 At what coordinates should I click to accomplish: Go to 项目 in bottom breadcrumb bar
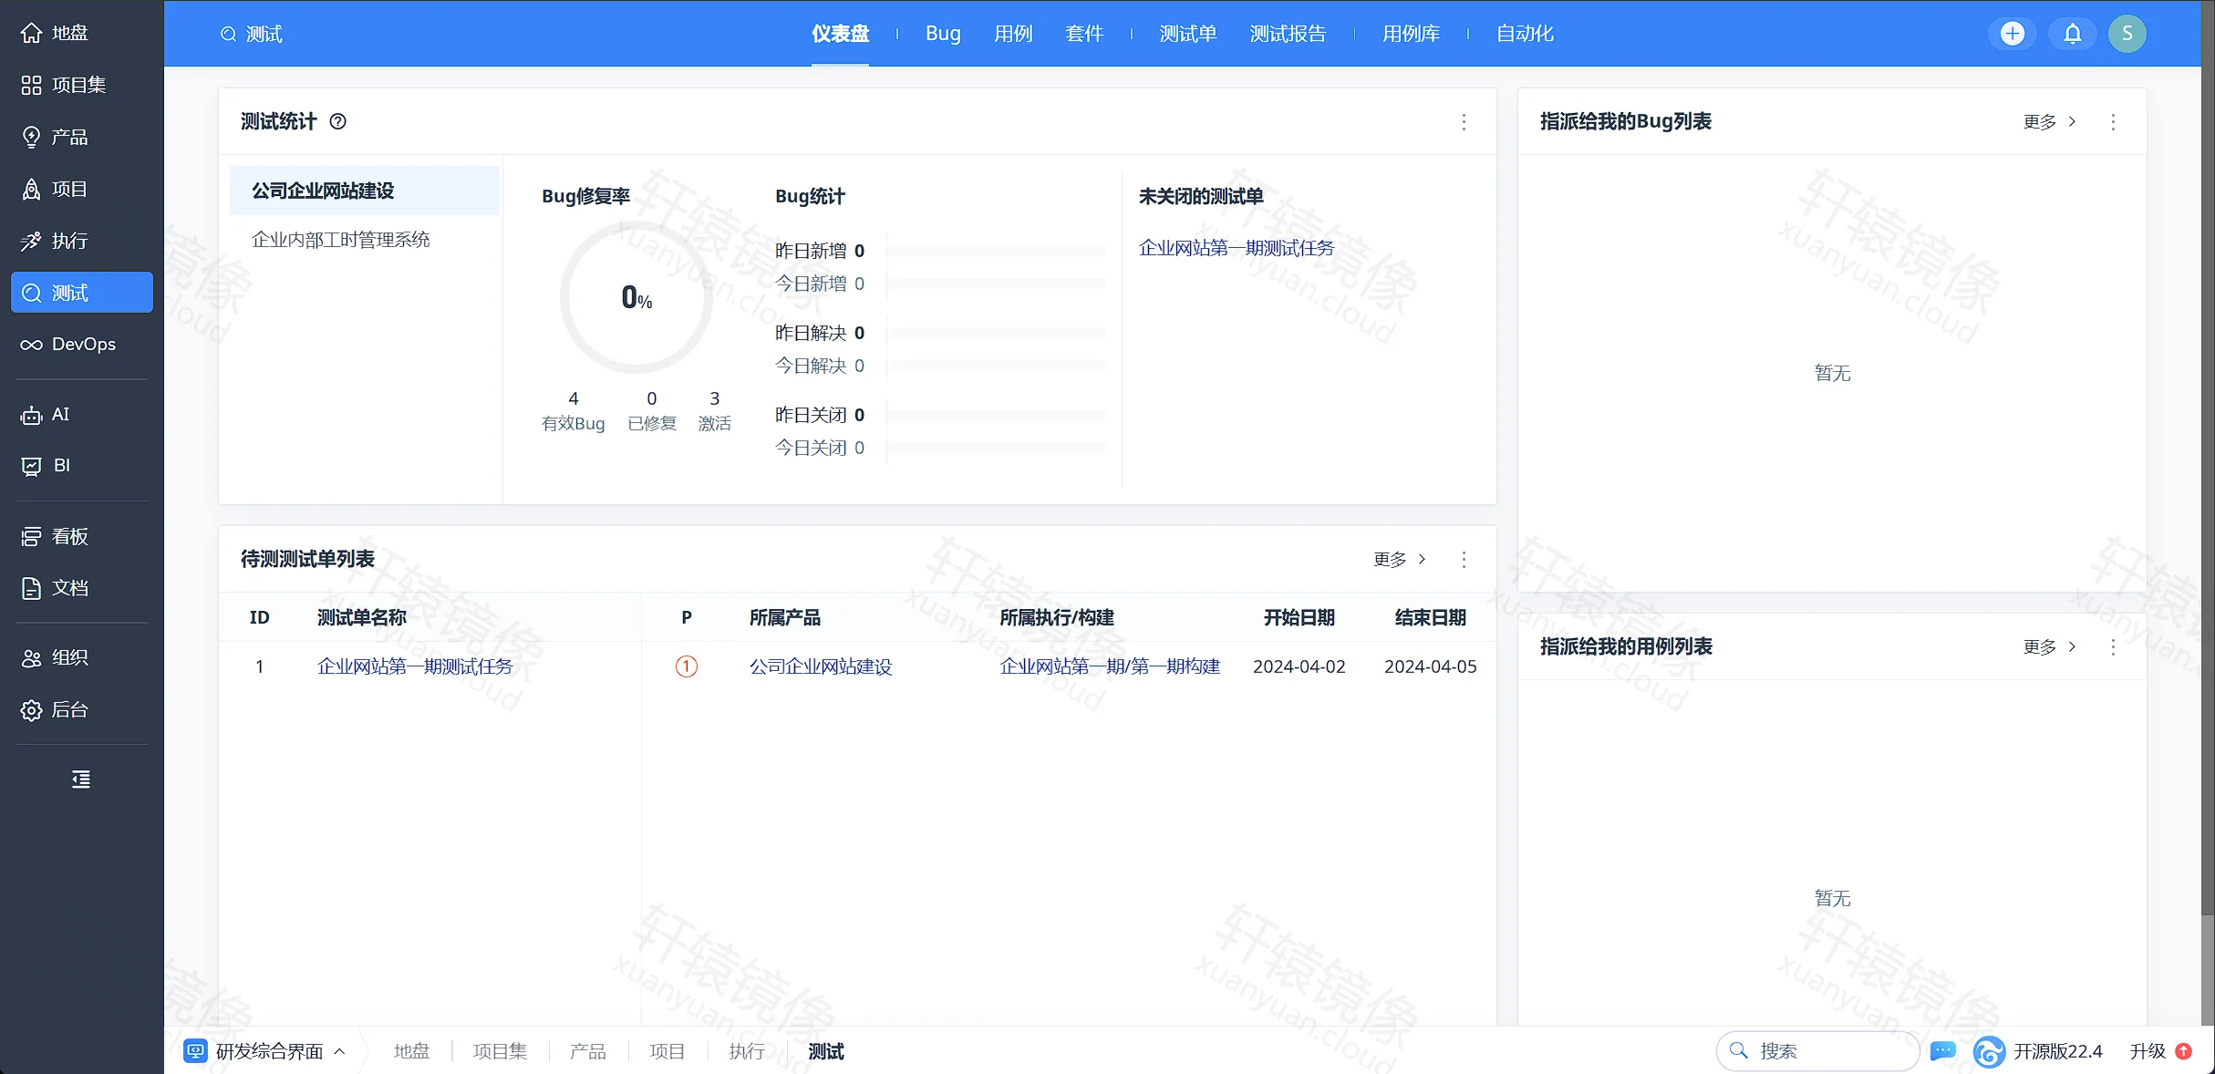point(667,1051)
